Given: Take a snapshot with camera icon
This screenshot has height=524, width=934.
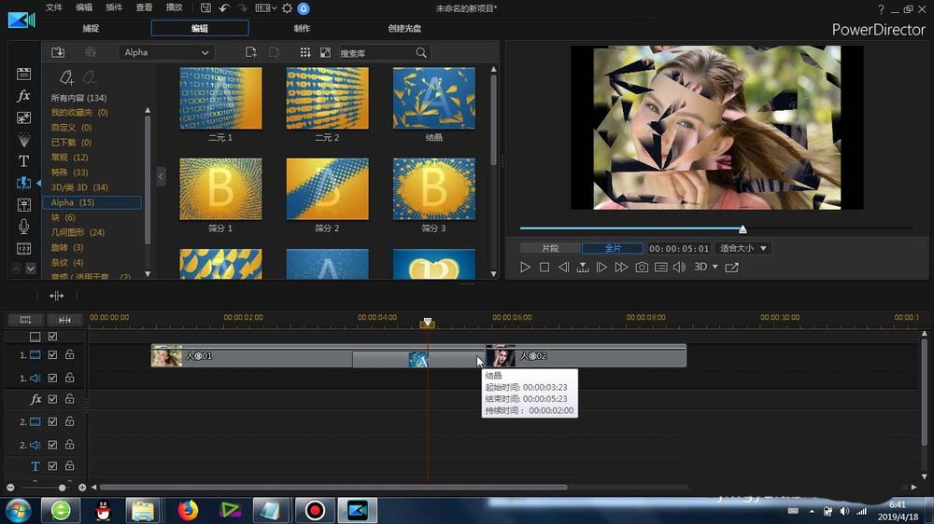Looking at the screenshot, I should [642, 267].
